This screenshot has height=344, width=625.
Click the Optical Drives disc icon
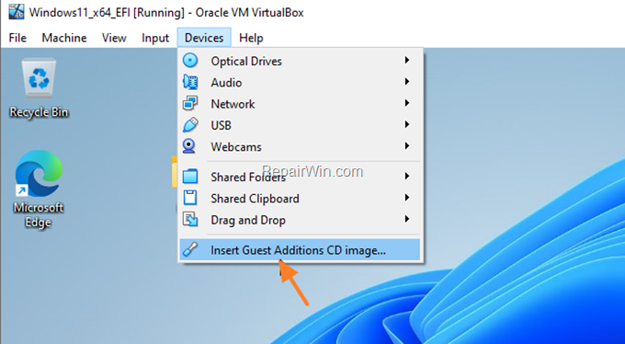[x=190, y=61]
